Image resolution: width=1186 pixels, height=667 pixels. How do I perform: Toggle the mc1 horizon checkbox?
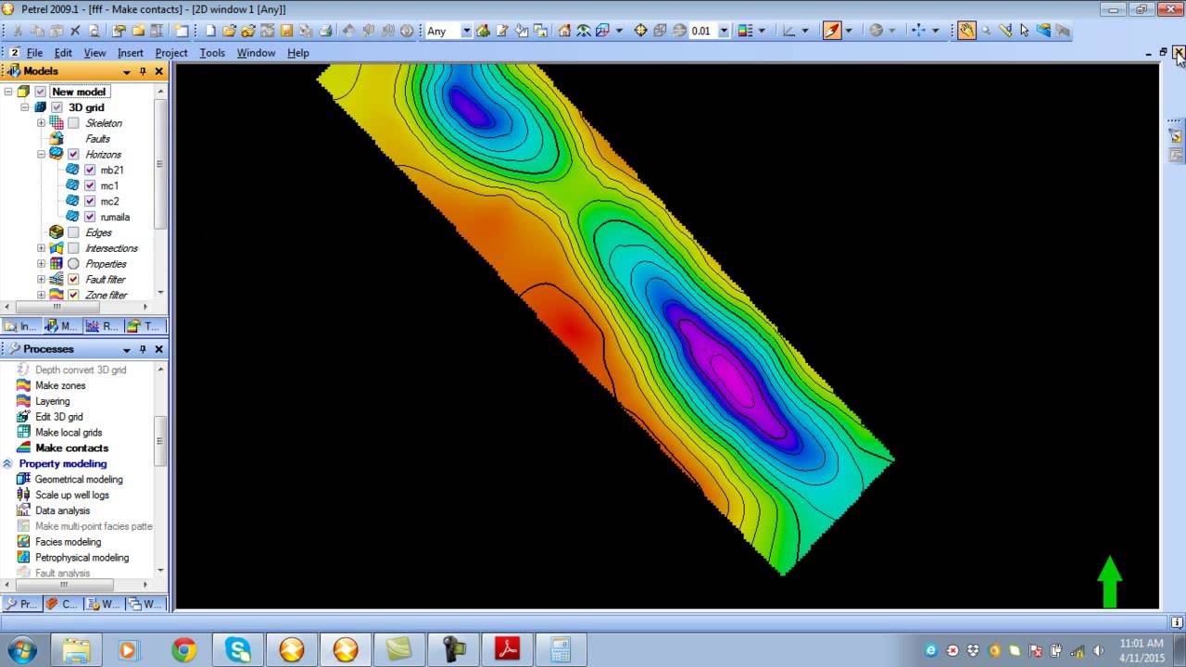pos(90,186)
